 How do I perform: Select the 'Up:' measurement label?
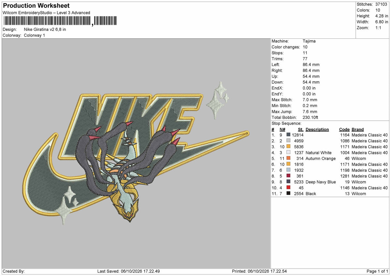(275, 76)
